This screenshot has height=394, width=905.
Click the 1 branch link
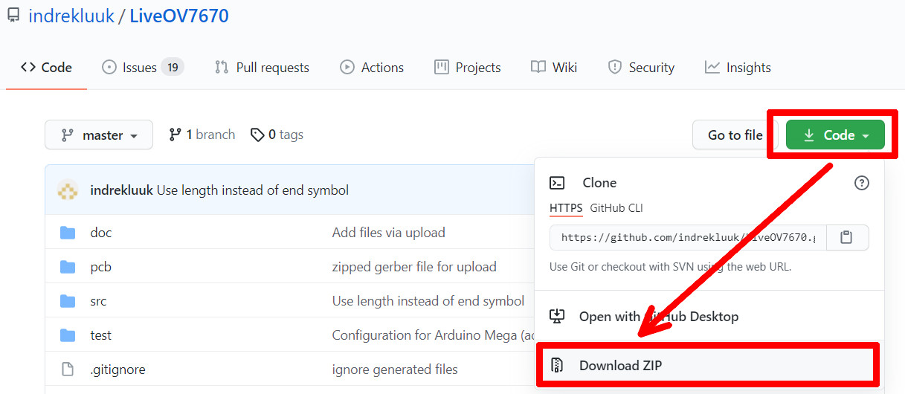tap(202, 135)
